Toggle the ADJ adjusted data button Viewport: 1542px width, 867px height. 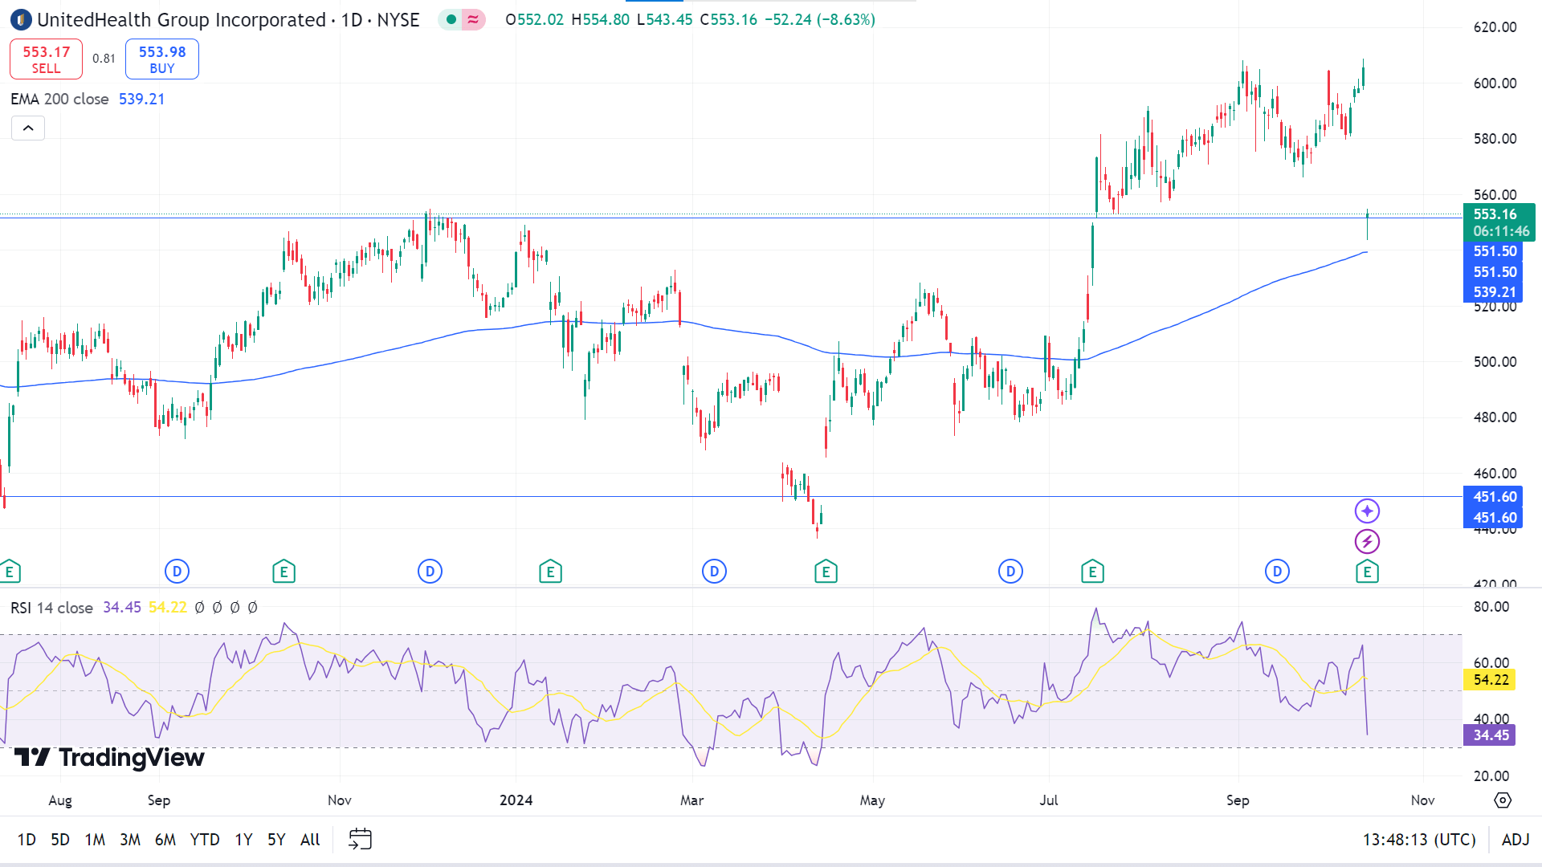[1515, 840]
